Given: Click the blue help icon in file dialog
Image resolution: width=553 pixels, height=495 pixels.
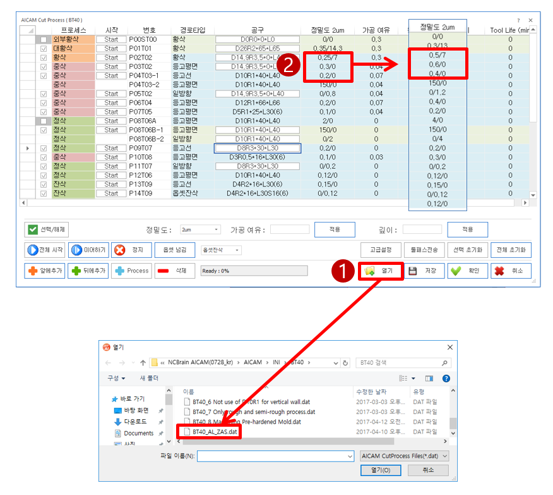Looking at the screenshot, I should click(446, 378).
